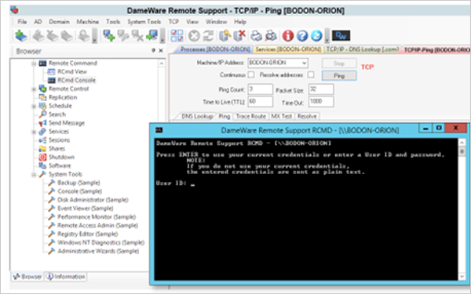The width and height of the screenshot is (471, 294).
Task: Click the blue globe web icon
Action: point(316,36)
